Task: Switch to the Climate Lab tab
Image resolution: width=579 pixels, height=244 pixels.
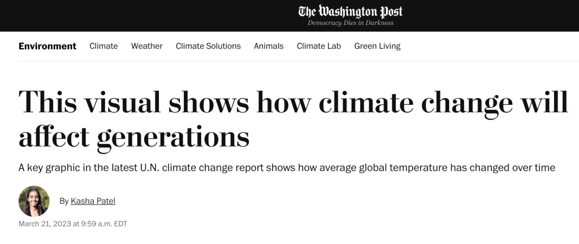Action: click(x=319, y=46)
